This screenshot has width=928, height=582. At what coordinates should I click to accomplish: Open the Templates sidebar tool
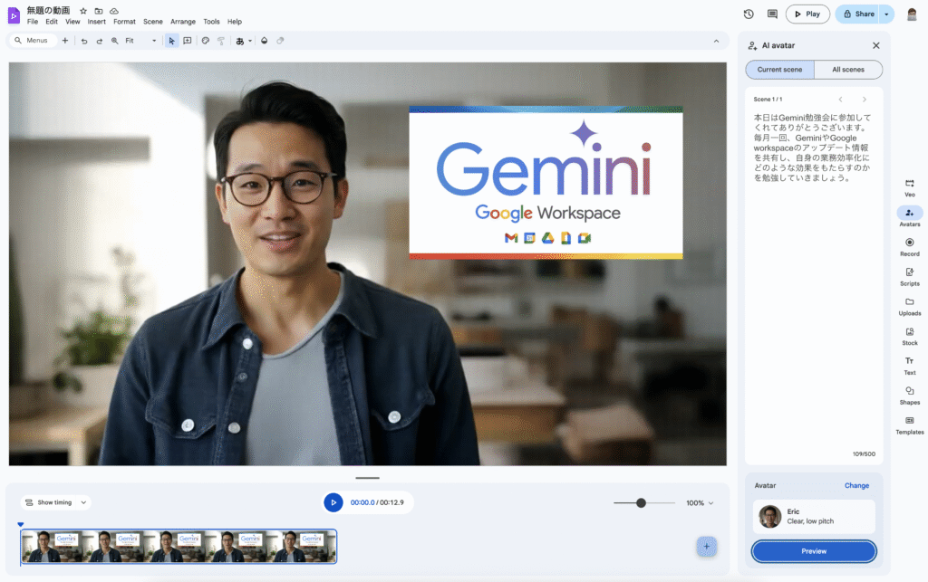pyautogui.click(x=910, y=425)
